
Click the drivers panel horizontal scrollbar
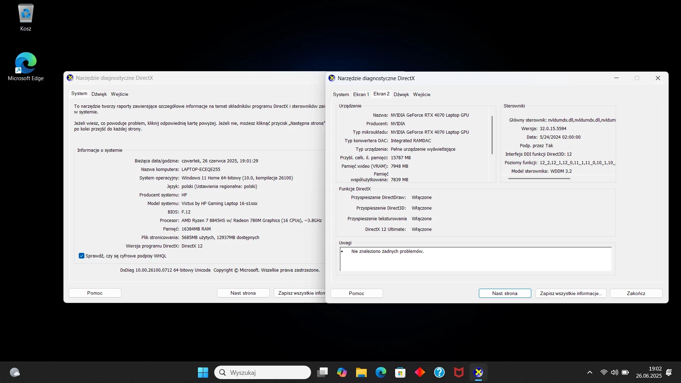(x=539, y=178)
